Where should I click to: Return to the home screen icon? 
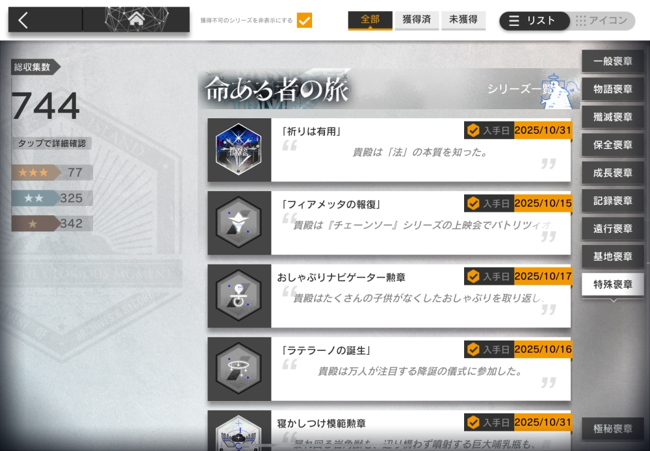click(x=136, y=19)
